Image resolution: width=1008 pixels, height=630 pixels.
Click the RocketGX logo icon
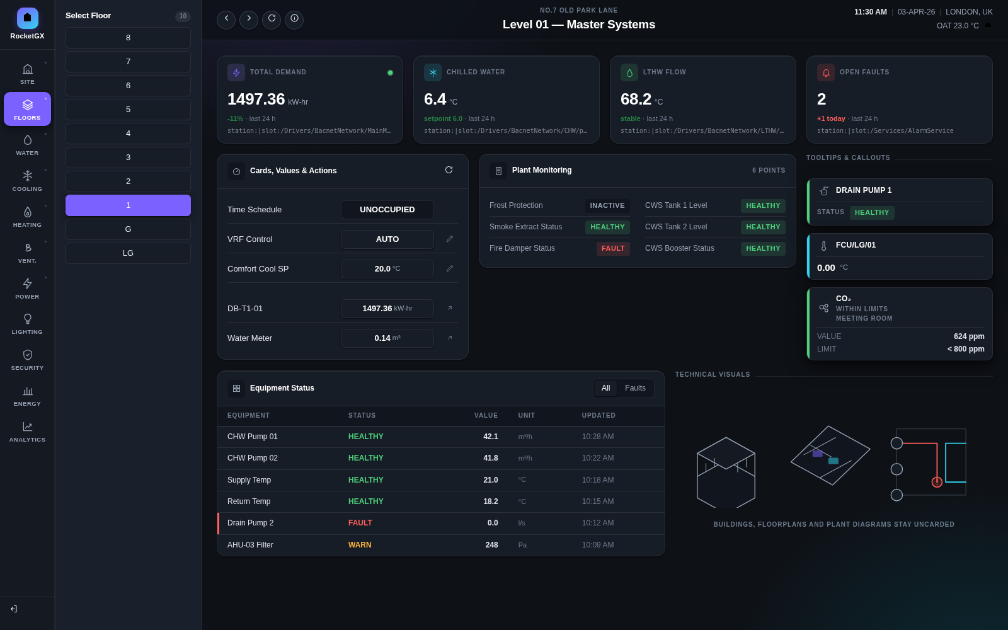click(27, 18)
